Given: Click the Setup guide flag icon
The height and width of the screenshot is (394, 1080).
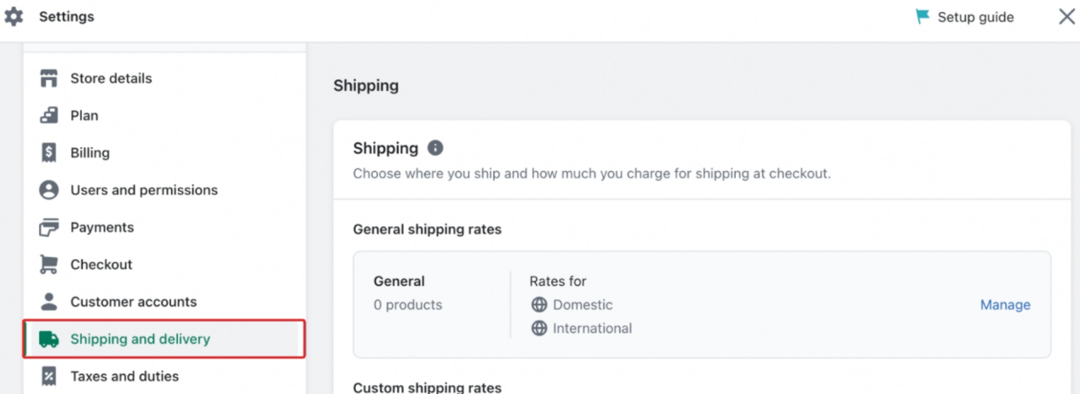Looking at the screenshot, I should click(x=922, y=17).
